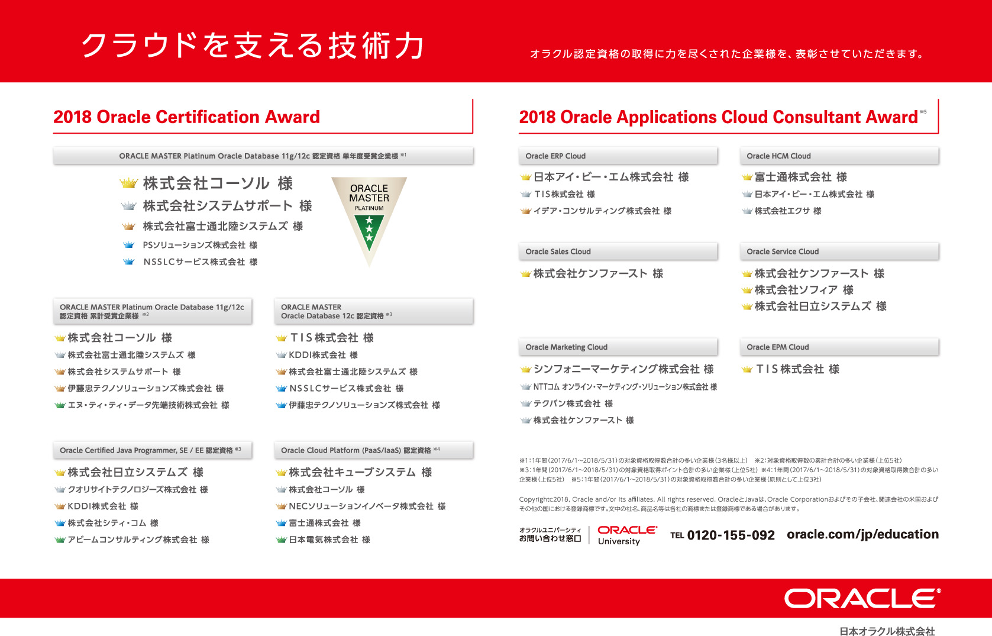The height and width of the screenshot is (636, 992).
Task: Click the text PSソリューションズ株式会社 様
Action: coord(200,245)
